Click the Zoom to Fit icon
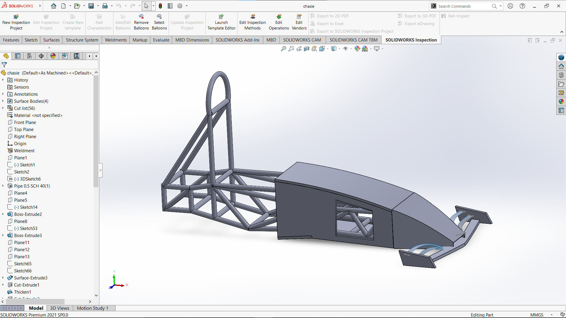566x318 pixels. pyautogui.click(x=283, y=49)
